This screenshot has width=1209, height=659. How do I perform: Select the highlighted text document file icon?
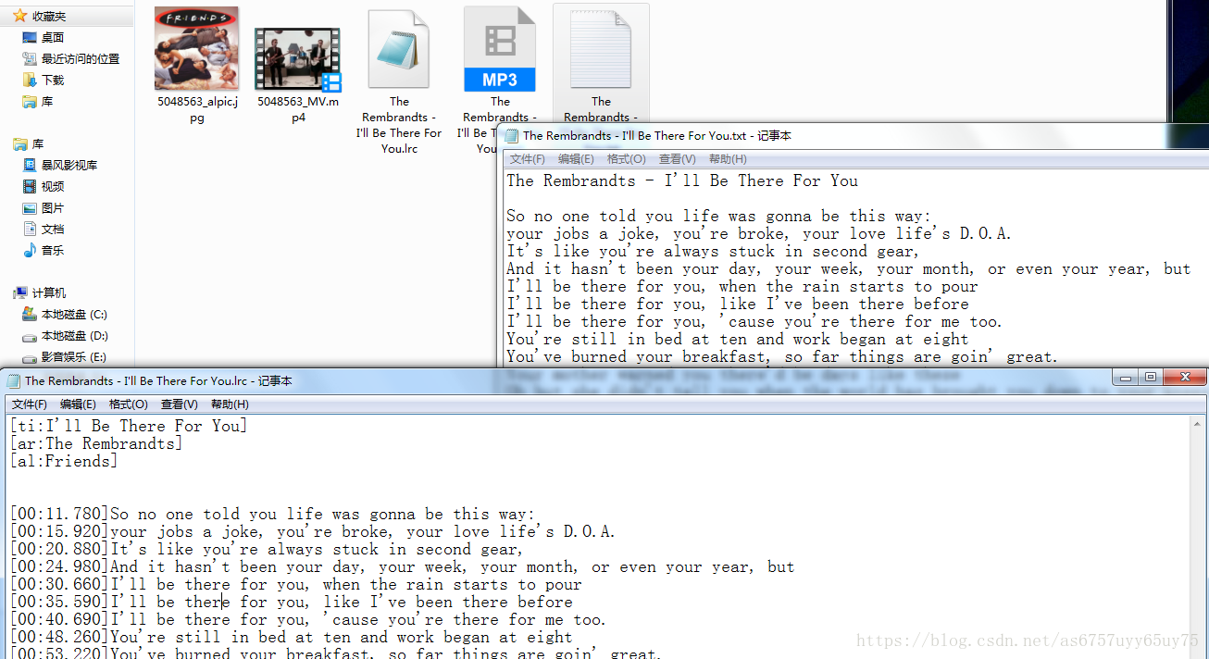(x=601, y=51)
